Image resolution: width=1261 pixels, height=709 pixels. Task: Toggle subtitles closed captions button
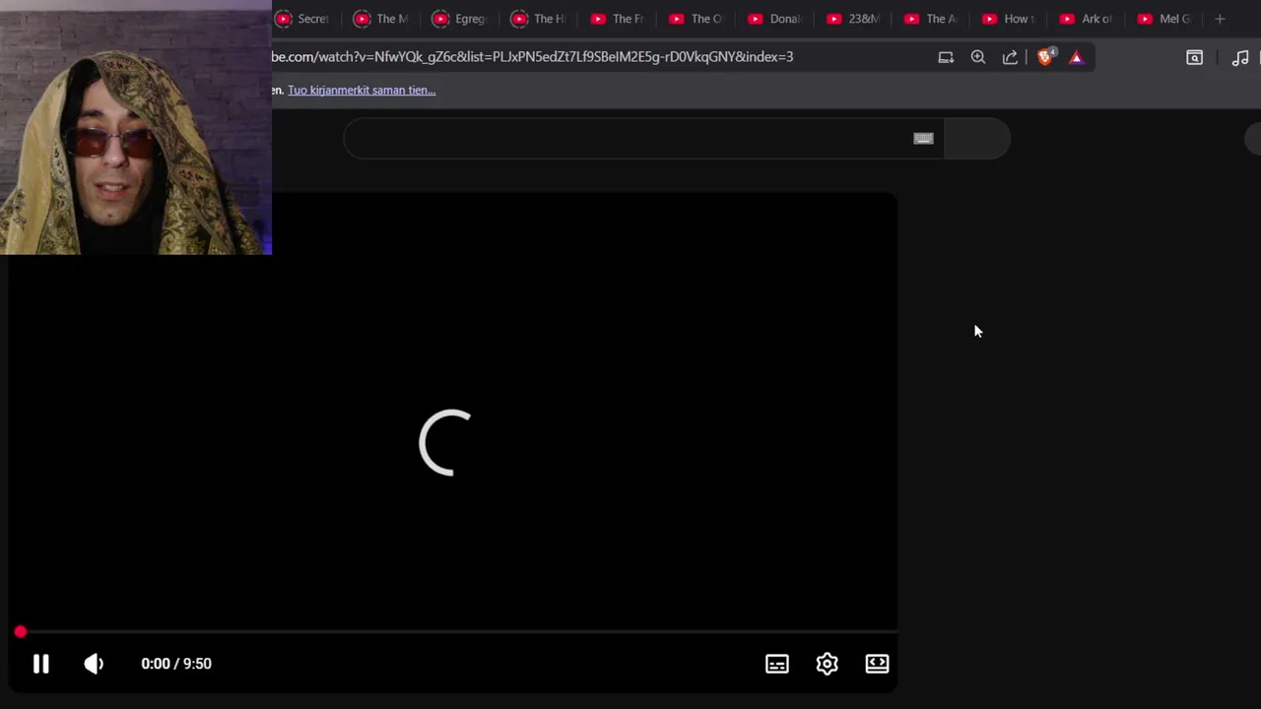[x=777, y=664]
